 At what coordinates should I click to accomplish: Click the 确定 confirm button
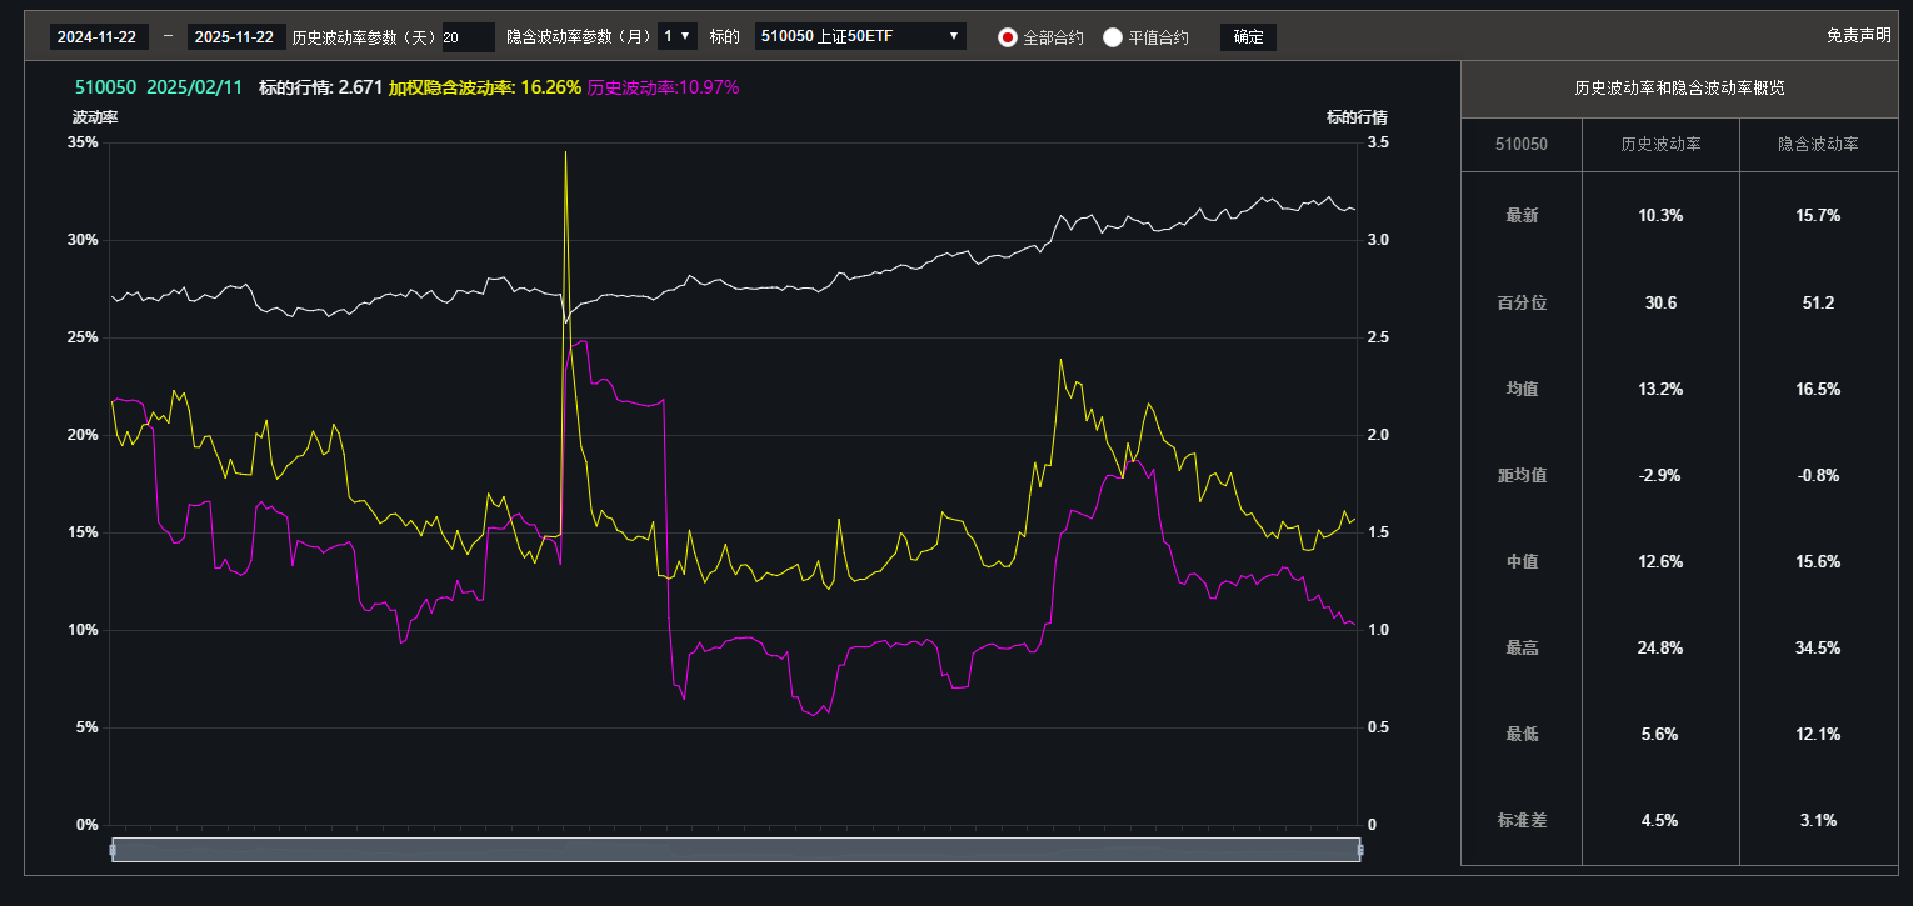click(1248, 37)
